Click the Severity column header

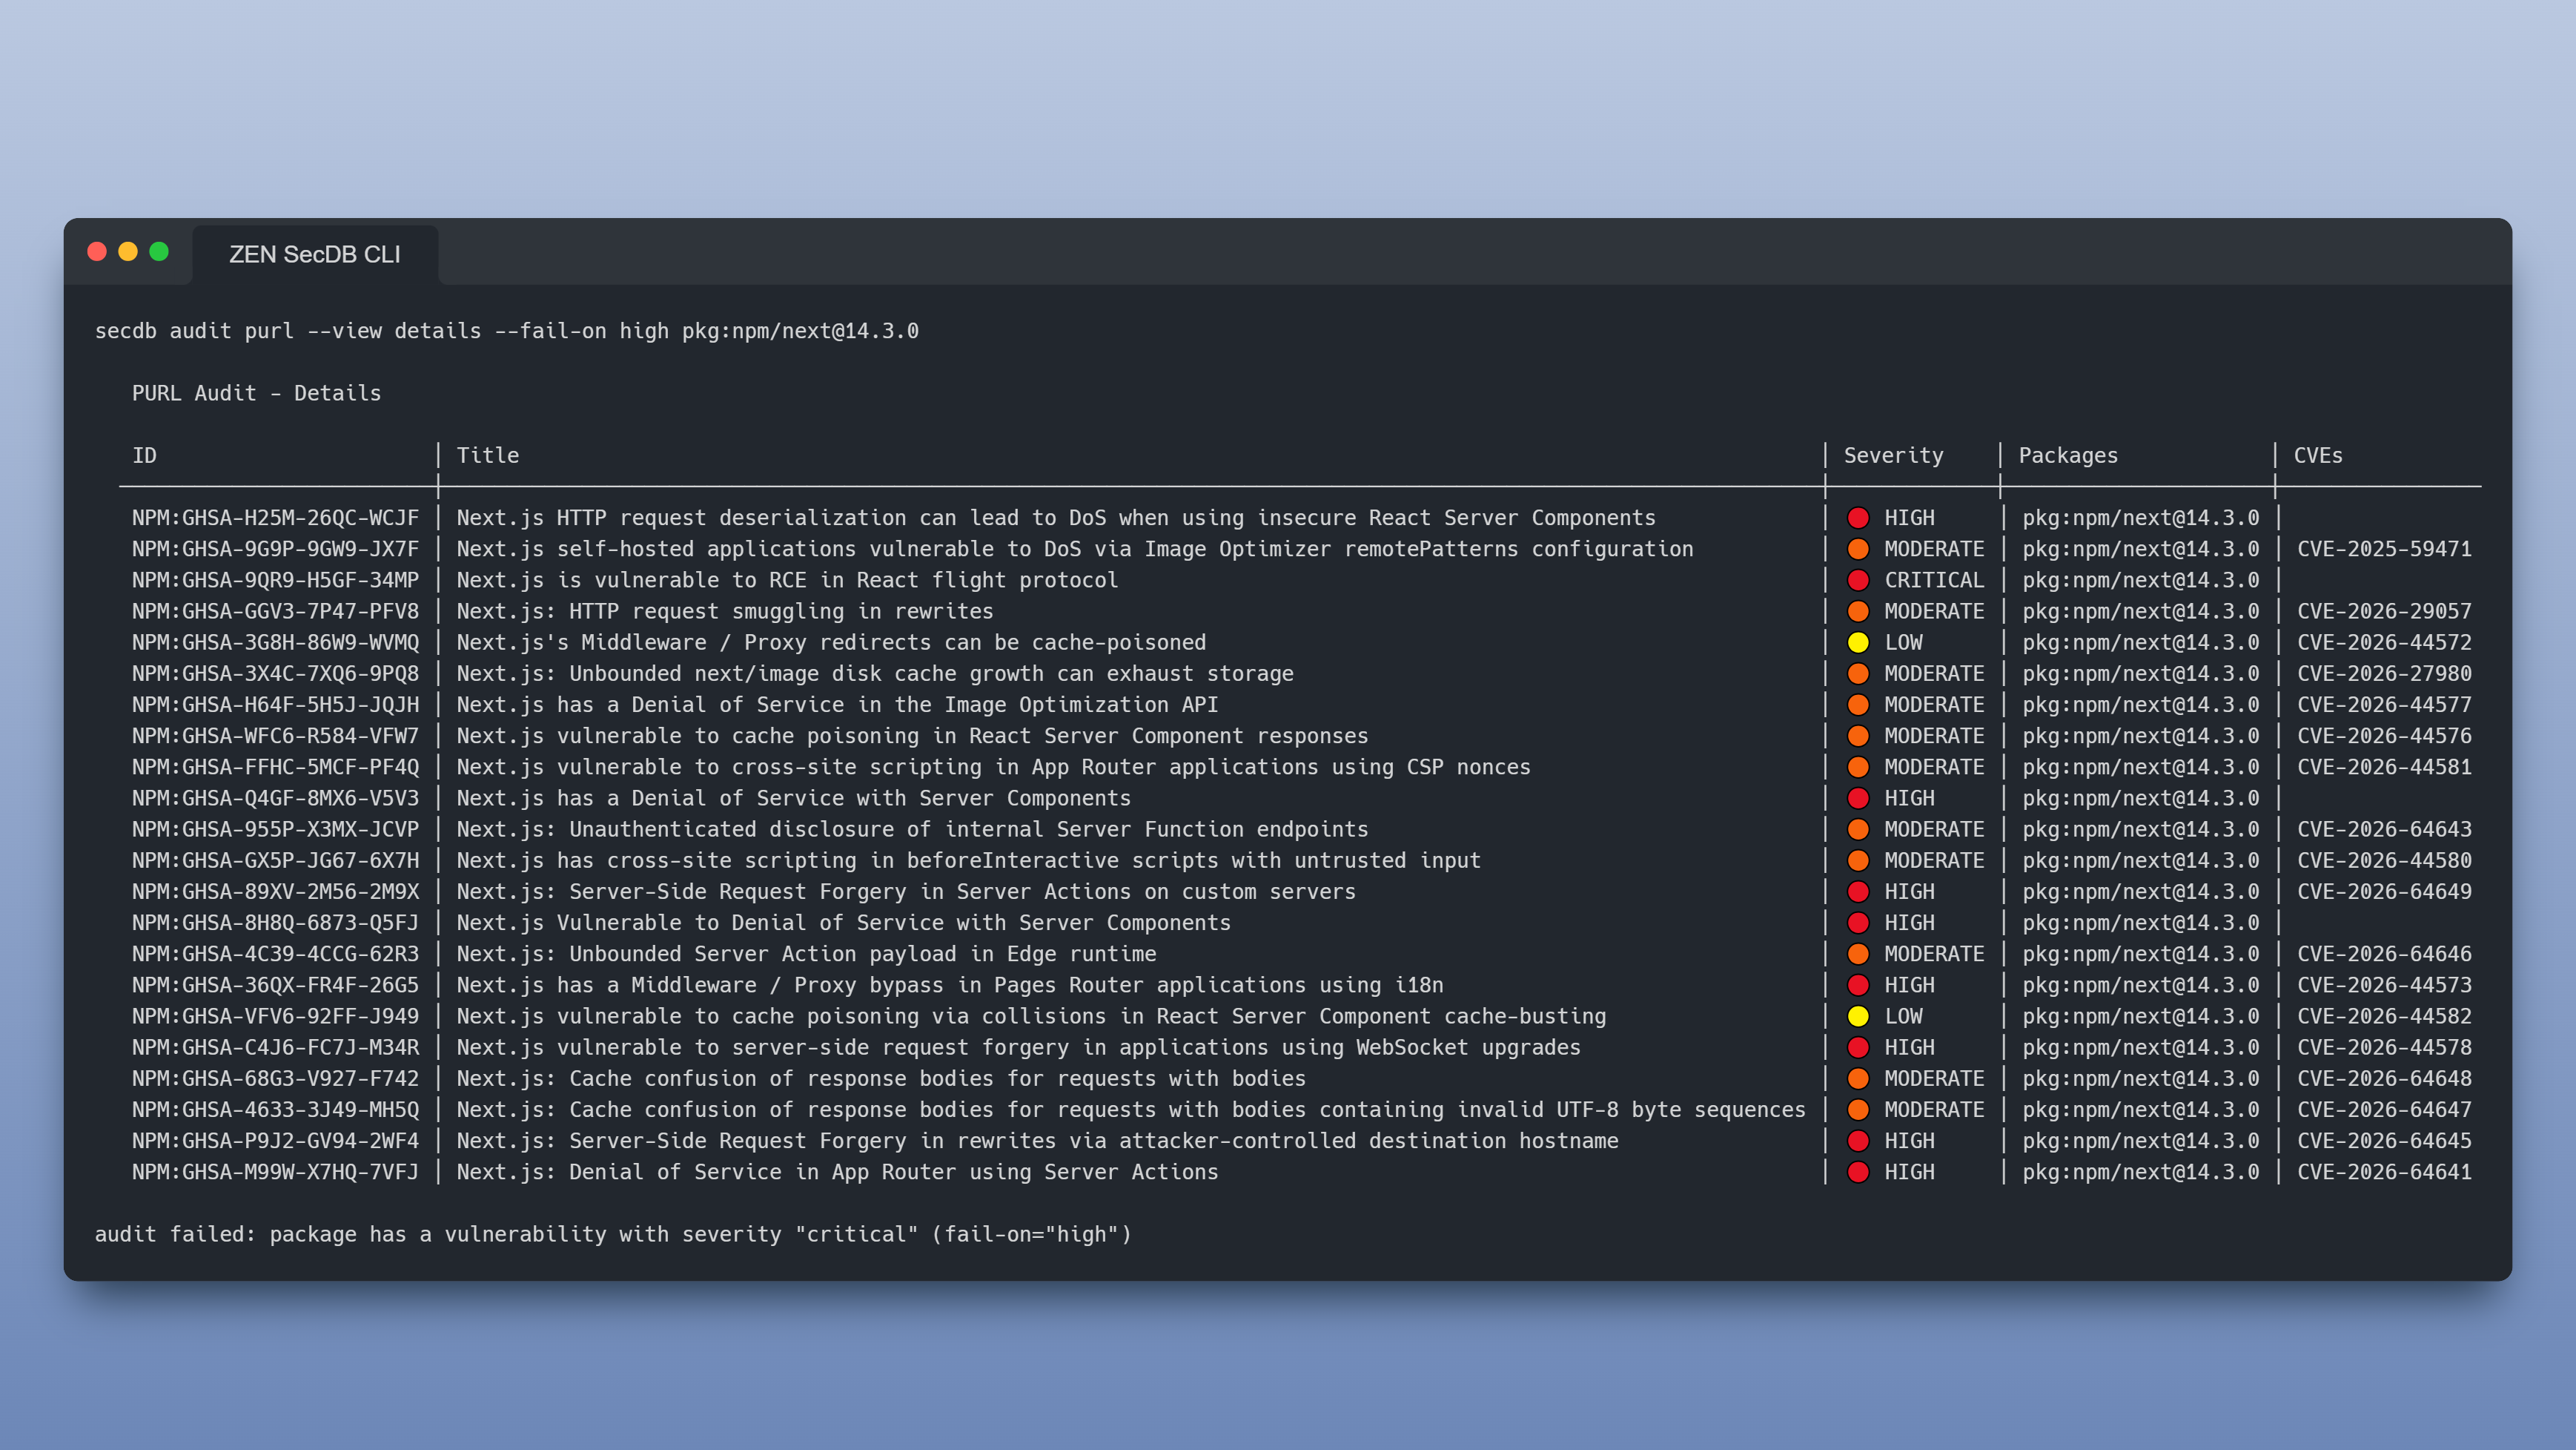(x=1894, y=455)
